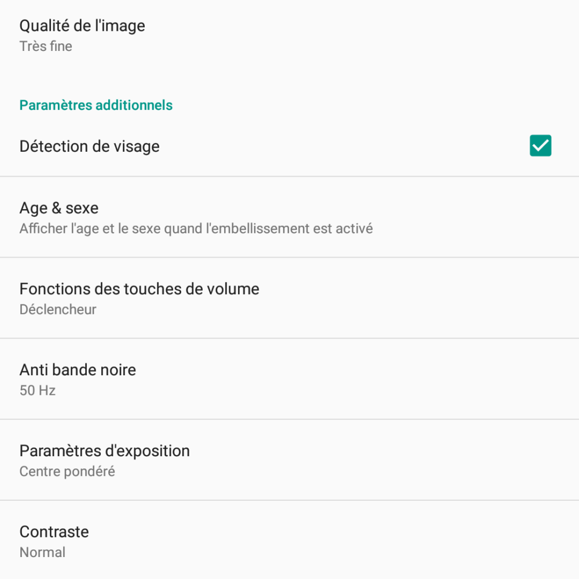Open Paramètres d'exposition setting

289,460
